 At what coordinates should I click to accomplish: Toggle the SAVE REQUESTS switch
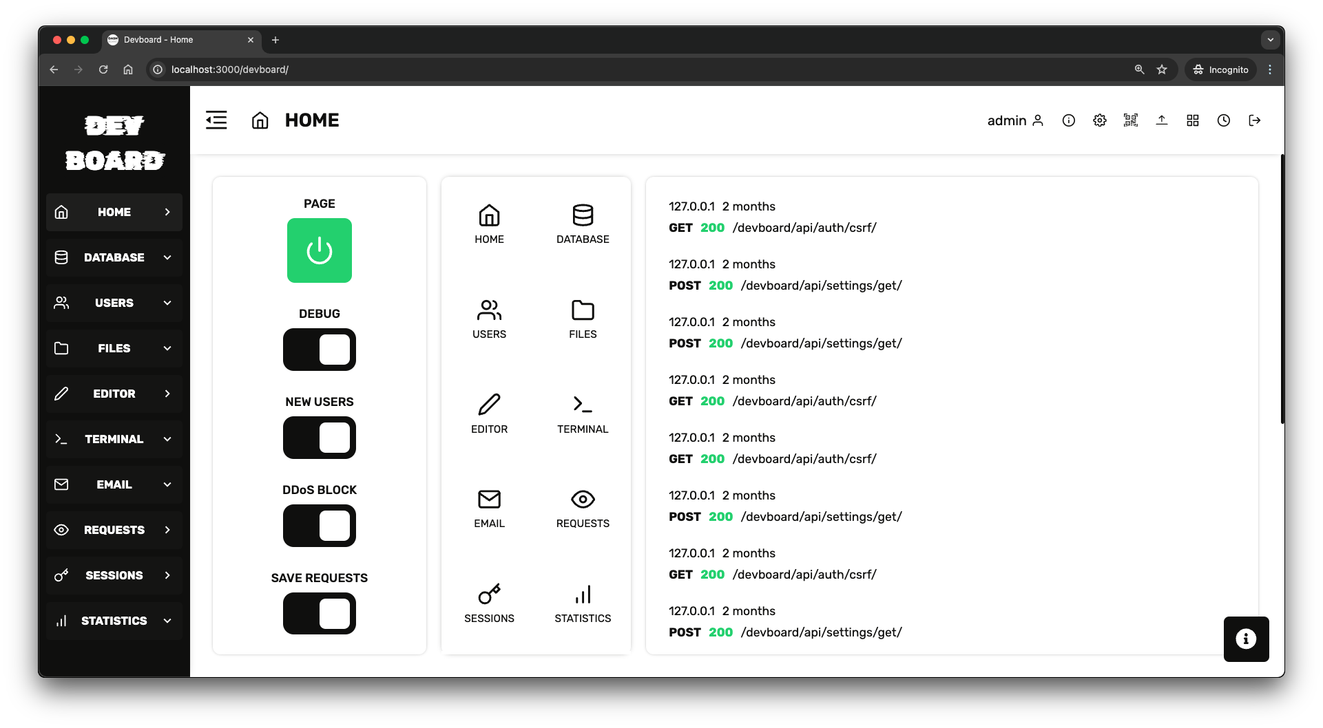320,614
